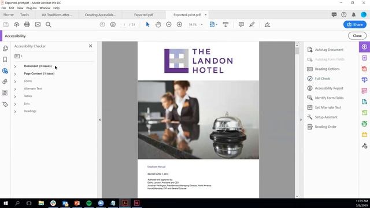Close the Accessibility toolbar

pyautogui.click(x=357, y=36)
